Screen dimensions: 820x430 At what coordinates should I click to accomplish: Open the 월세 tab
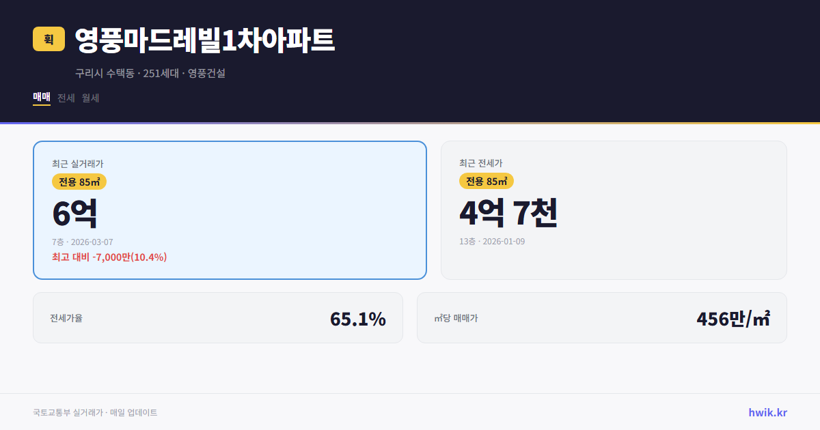click(90, 98)
